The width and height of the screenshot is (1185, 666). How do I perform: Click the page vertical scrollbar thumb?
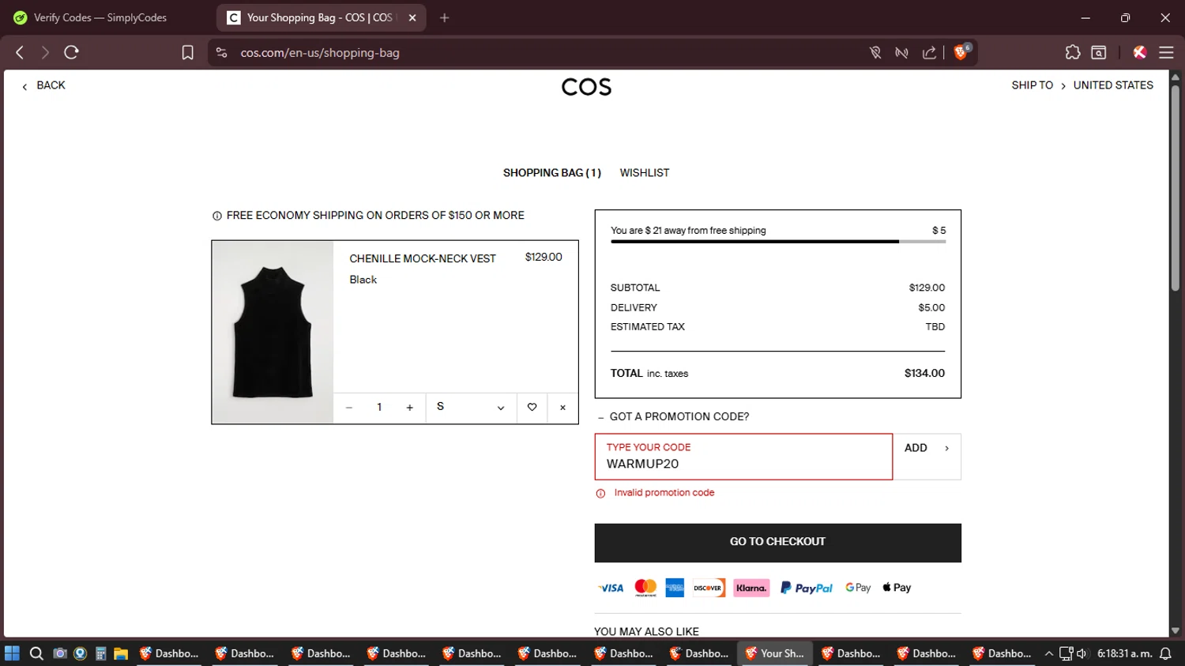pos(1175,187)
